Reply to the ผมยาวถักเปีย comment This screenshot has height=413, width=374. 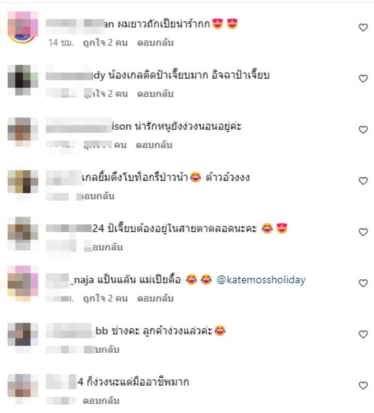(155, 42)
